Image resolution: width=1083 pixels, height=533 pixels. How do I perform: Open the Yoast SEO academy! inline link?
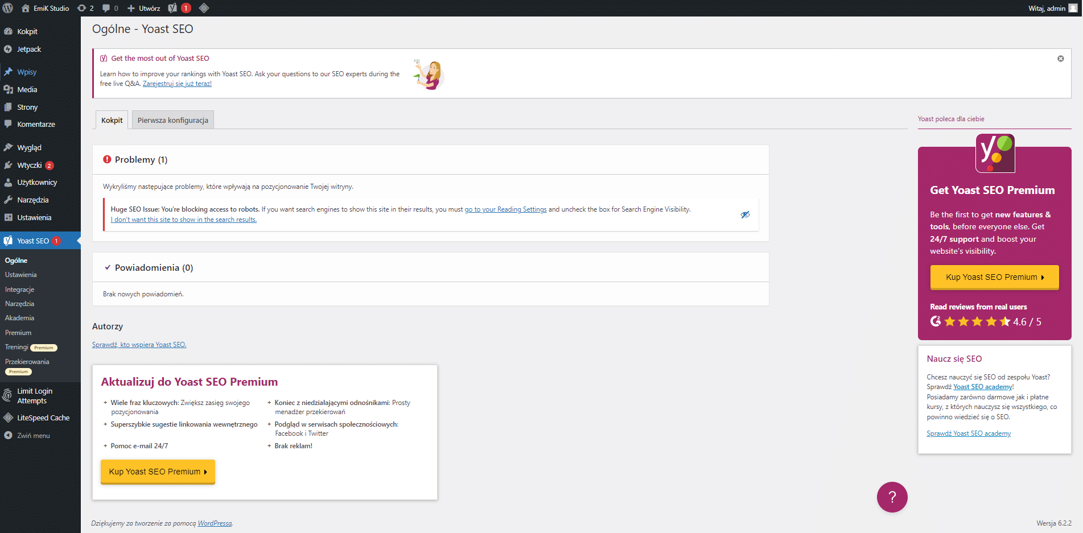tap(983, 387)
